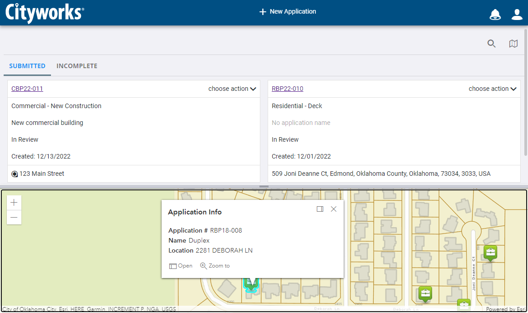The height and width of the screenshot is (313, 528).
Task: Switch to the Incomplete tab
Action: pos(77,66)
